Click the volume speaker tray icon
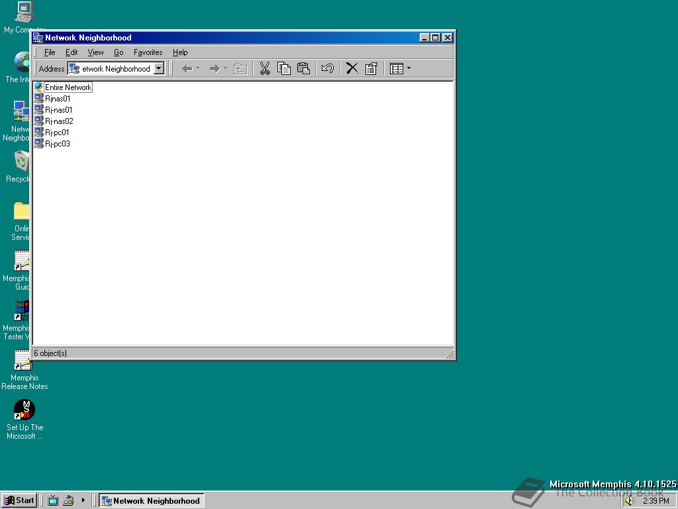Image resolution: width=678 pixels, height=509 pixels. pos(629,501)
